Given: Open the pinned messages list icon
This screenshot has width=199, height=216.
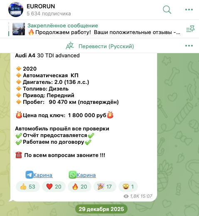Looking at the screenshot, I should [190, 29].
